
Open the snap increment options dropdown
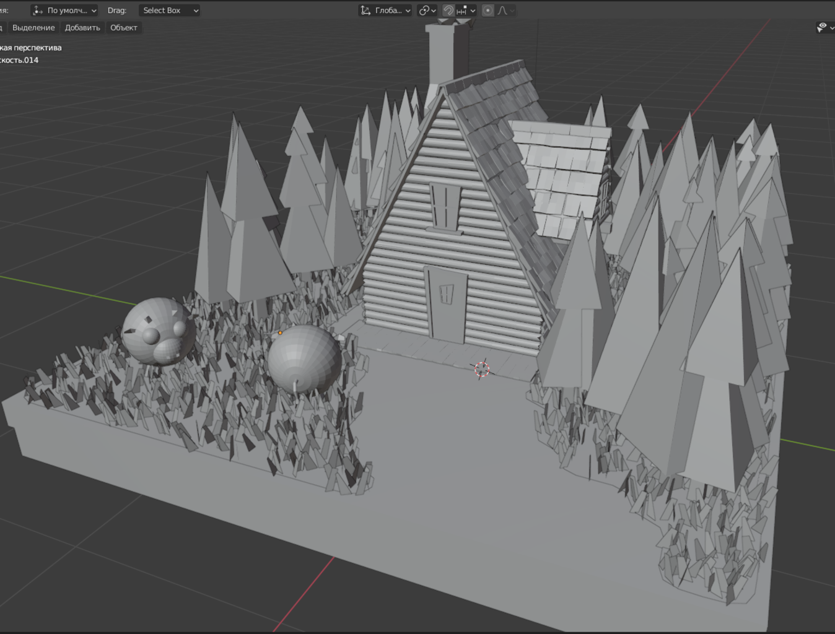pyautogui.click(x=466, y=11)
